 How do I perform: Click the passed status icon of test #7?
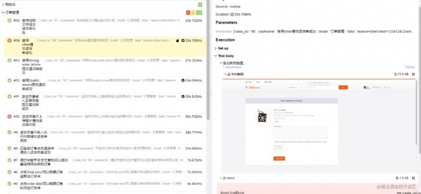click(x=9, y=160)
